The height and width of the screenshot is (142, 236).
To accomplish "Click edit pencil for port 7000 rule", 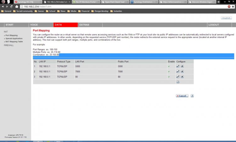I will click(x=178, y=71).
